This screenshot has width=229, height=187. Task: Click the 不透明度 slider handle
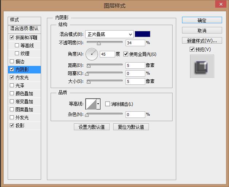coord(99,43)
